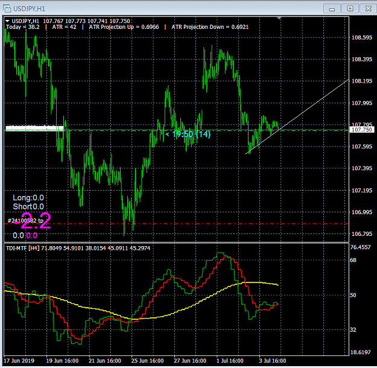The image size is (377, 368).
Task: Click the current price label 107.750
Action: tap(361, 130)
